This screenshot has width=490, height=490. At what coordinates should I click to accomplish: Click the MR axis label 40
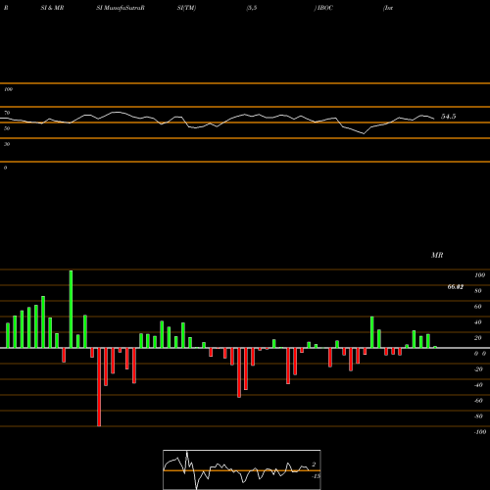coord(478,322)
